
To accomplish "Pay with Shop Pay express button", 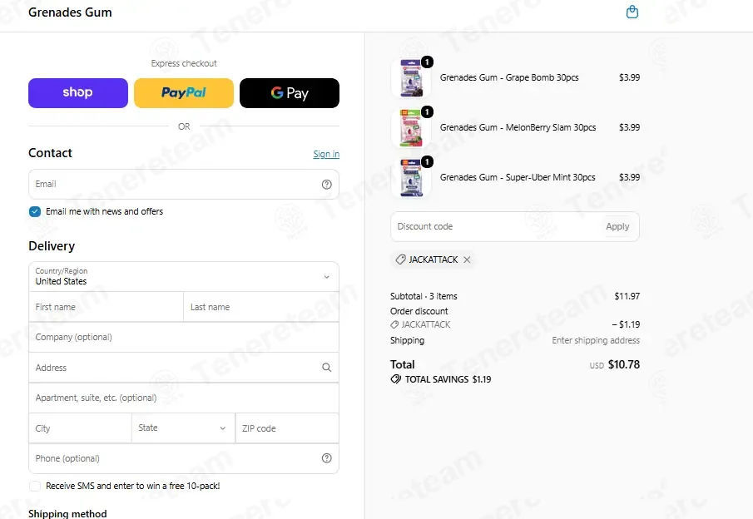I will 78,93.
